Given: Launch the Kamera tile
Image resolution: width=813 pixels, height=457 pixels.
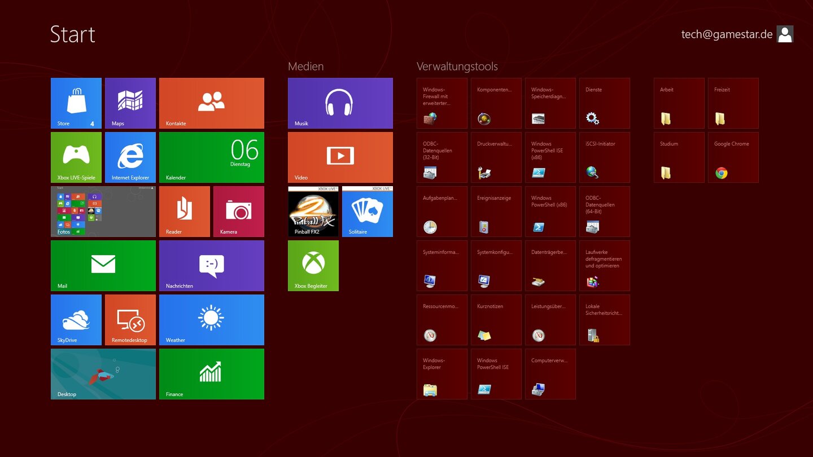Looking at the screenshot, I should [239, 212].
